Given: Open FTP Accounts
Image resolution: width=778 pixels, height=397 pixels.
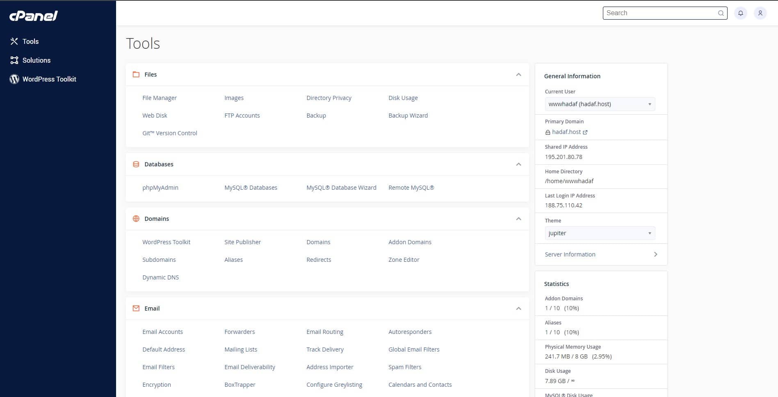Looking at the screenshot, I should pyautogui.click(x=242, y=116).
